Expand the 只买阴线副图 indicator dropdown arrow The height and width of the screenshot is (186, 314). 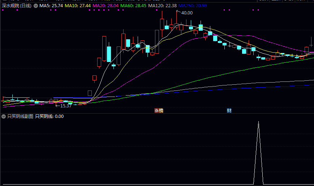4,116
